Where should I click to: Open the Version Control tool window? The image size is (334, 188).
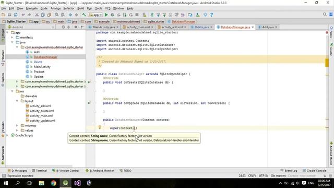pyautogui.click(x=66, y=171)
